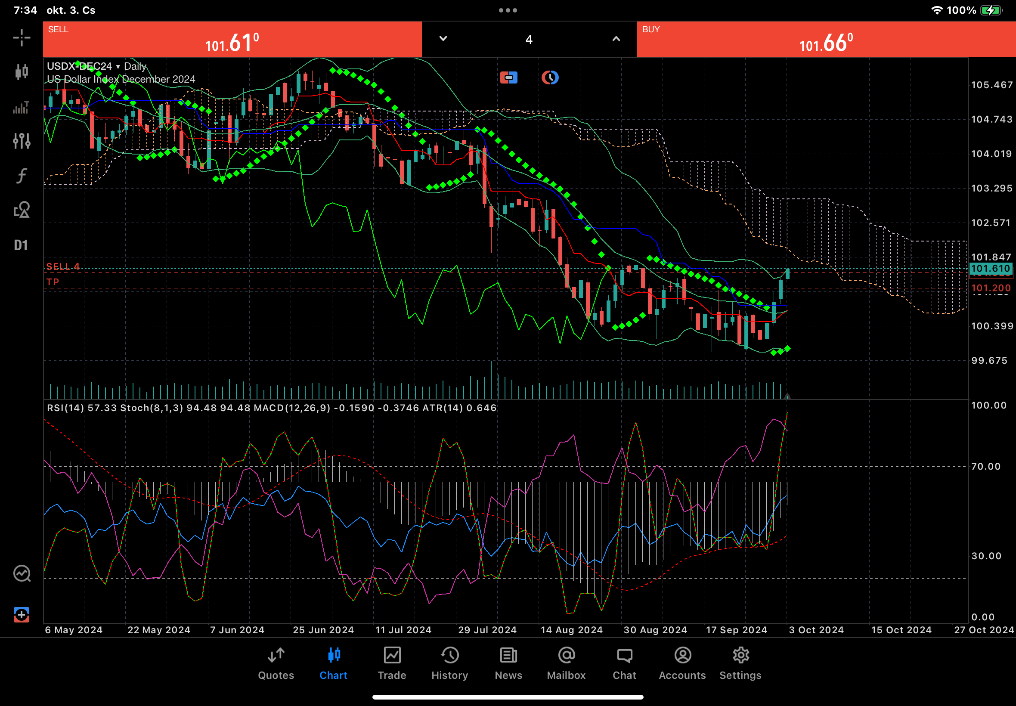Open the chart type candlestick icon

click(x=21, y=71)
